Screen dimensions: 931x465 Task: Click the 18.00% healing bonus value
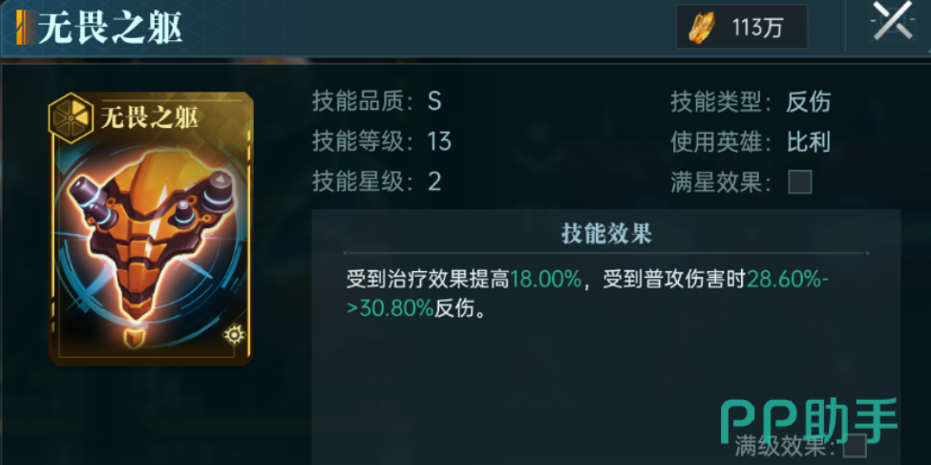tap(545, 279)
